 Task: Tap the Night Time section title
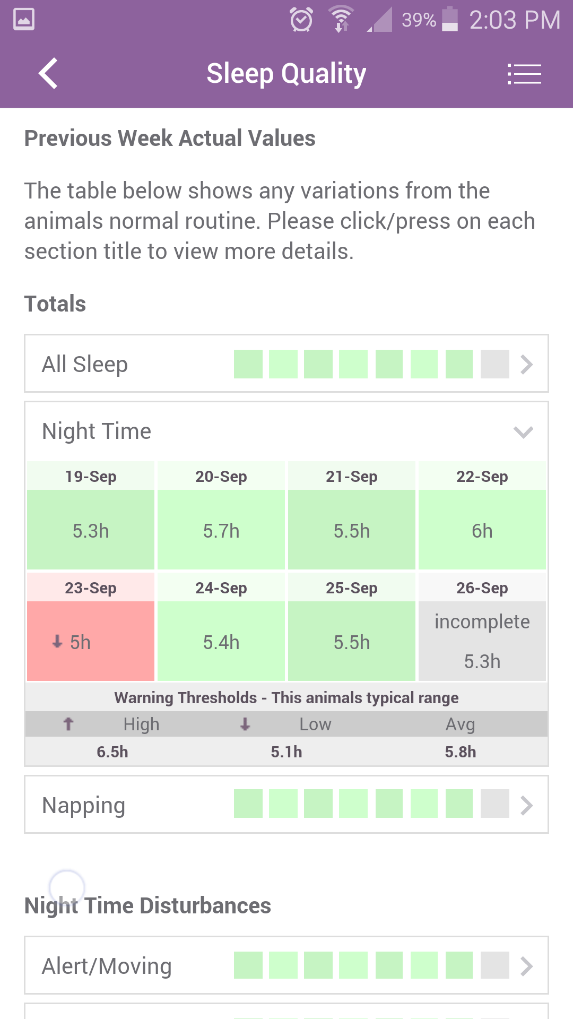97,431
